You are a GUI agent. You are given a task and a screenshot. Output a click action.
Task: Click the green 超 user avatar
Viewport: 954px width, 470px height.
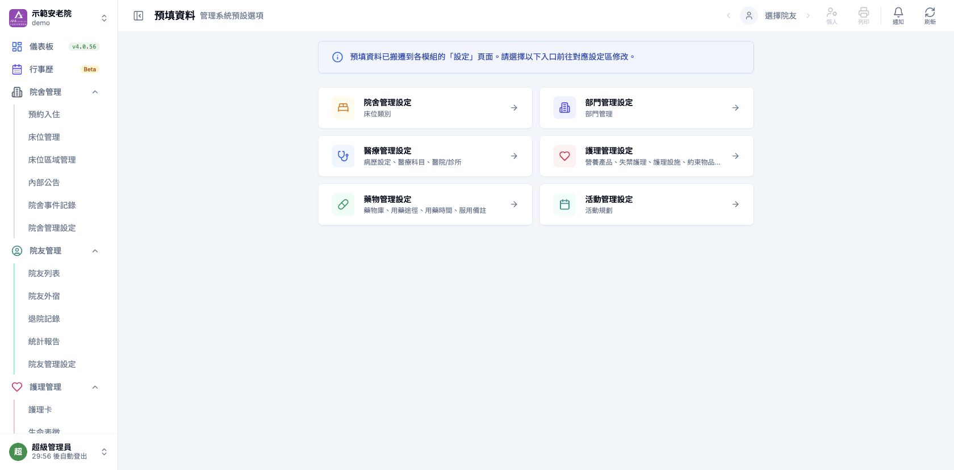pyautogui.click(x=18, y=452)
